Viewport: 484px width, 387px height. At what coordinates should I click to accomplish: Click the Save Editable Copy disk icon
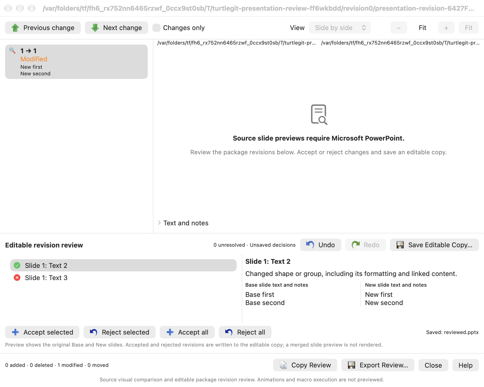[x=400, y=245]
